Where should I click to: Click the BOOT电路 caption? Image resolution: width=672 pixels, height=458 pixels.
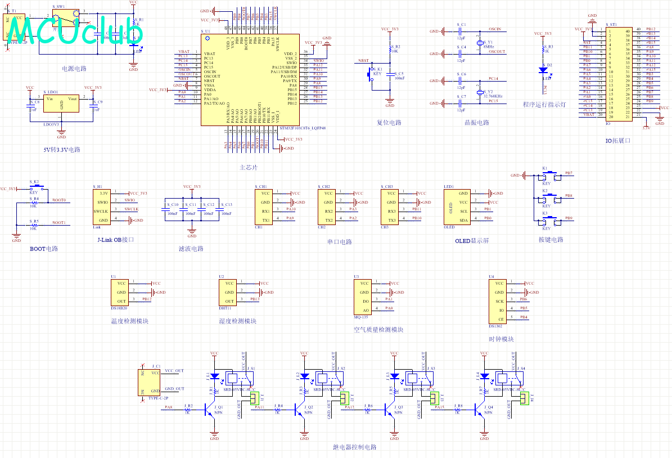tap(44, 249)
